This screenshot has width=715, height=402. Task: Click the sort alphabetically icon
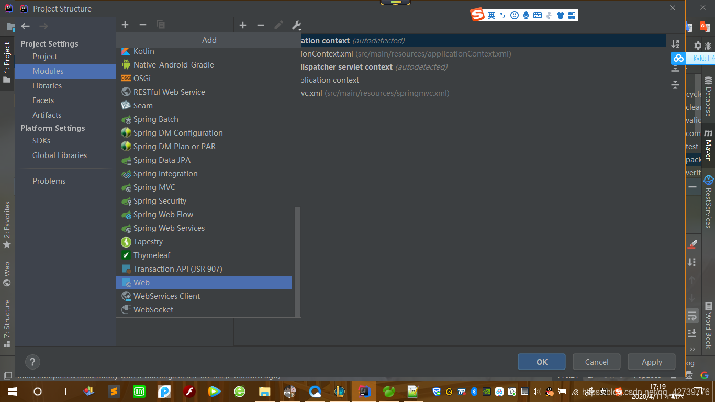(675, 44)
